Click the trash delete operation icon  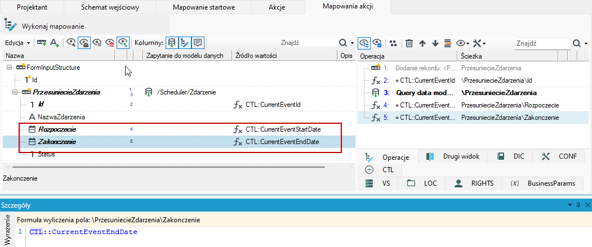409,43
